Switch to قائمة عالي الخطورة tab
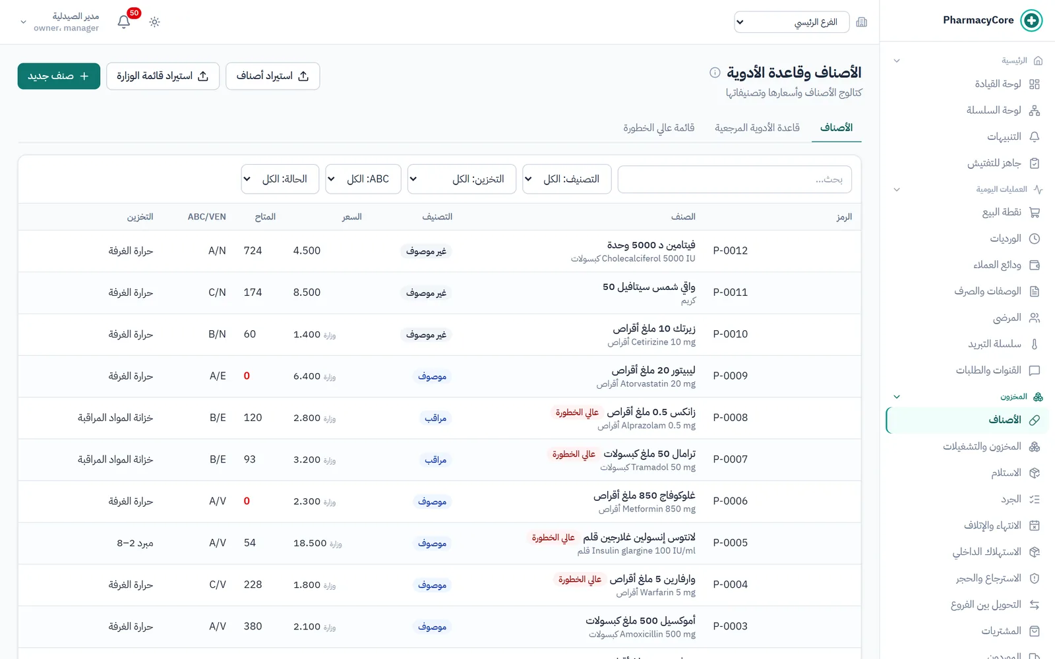Image resolution: width=1055 pixels, height=659 pixels. [659, 128]
